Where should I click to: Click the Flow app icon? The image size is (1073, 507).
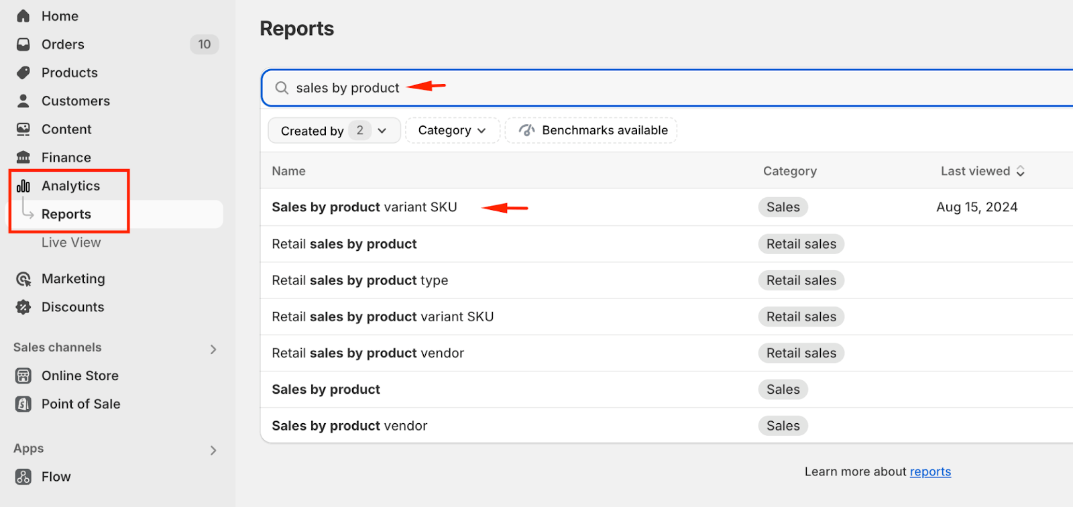(x=23, y=477)
